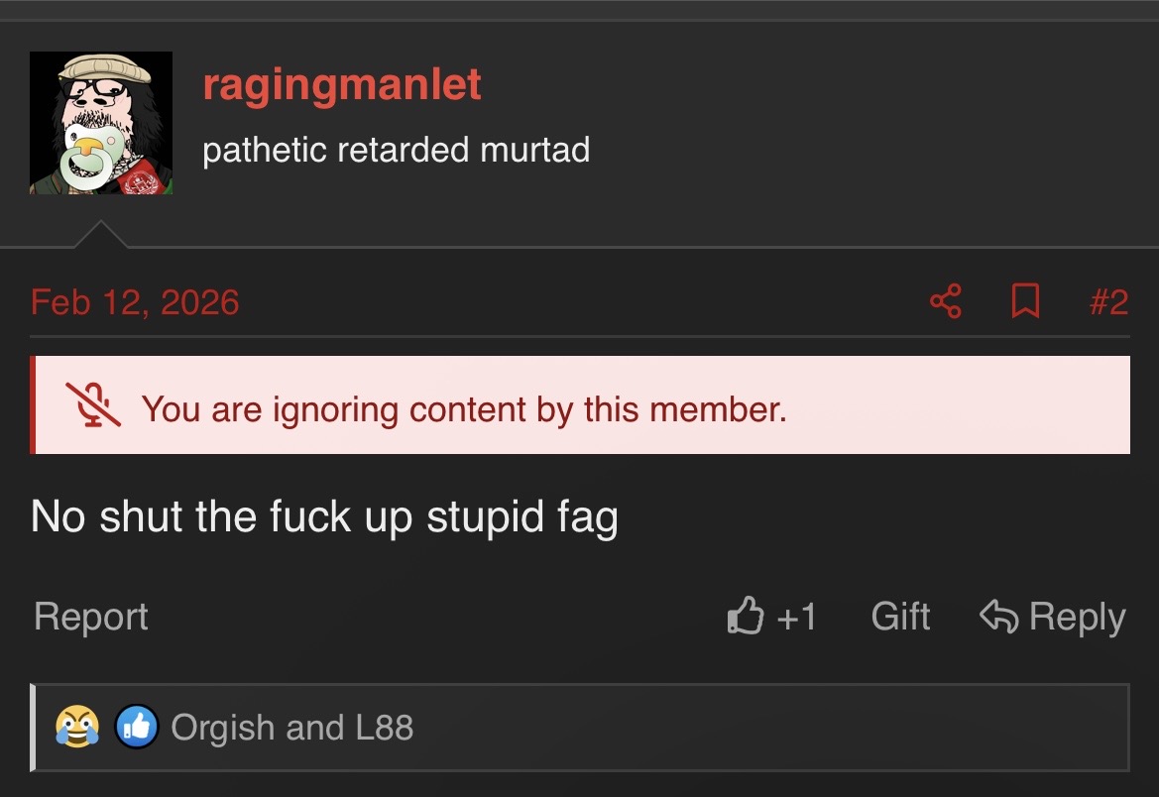Open the poster's avatar image
Image resolution: width=1159 pixels, height=797 pixels.
pos(100,123)
